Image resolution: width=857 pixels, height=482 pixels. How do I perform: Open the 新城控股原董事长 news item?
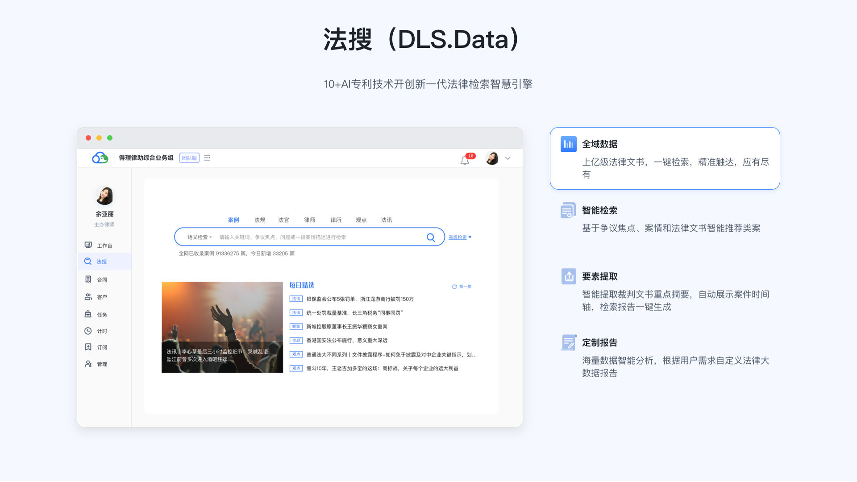347,326
